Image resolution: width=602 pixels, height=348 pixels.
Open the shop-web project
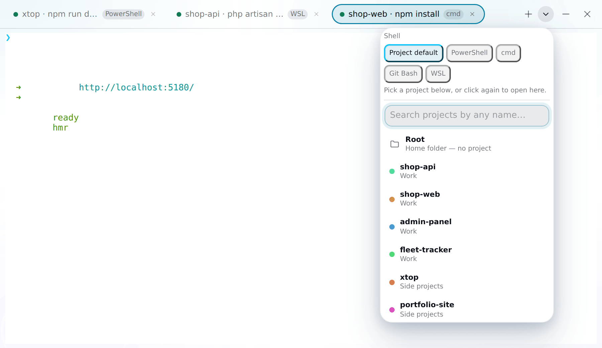pyautogui.click(x=467, y=199)
